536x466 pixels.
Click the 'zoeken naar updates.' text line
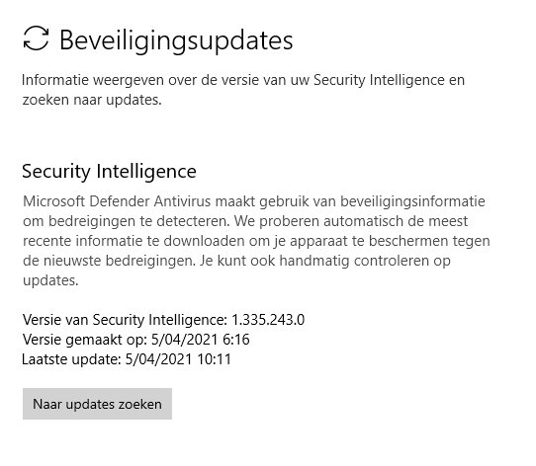pos(92,100)
